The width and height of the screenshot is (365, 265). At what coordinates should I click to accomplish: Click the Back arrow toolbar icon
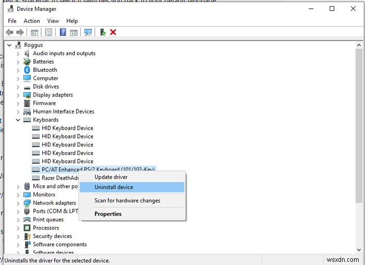[x=9, y=32]
